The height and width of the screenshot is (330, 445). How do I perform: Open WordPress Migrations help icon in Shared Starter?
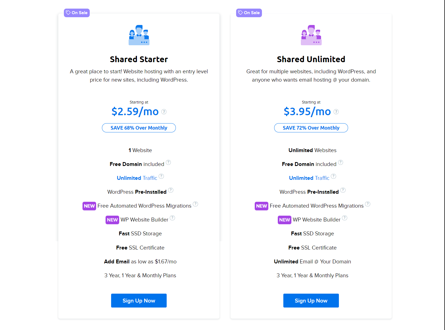coord(196,204)
